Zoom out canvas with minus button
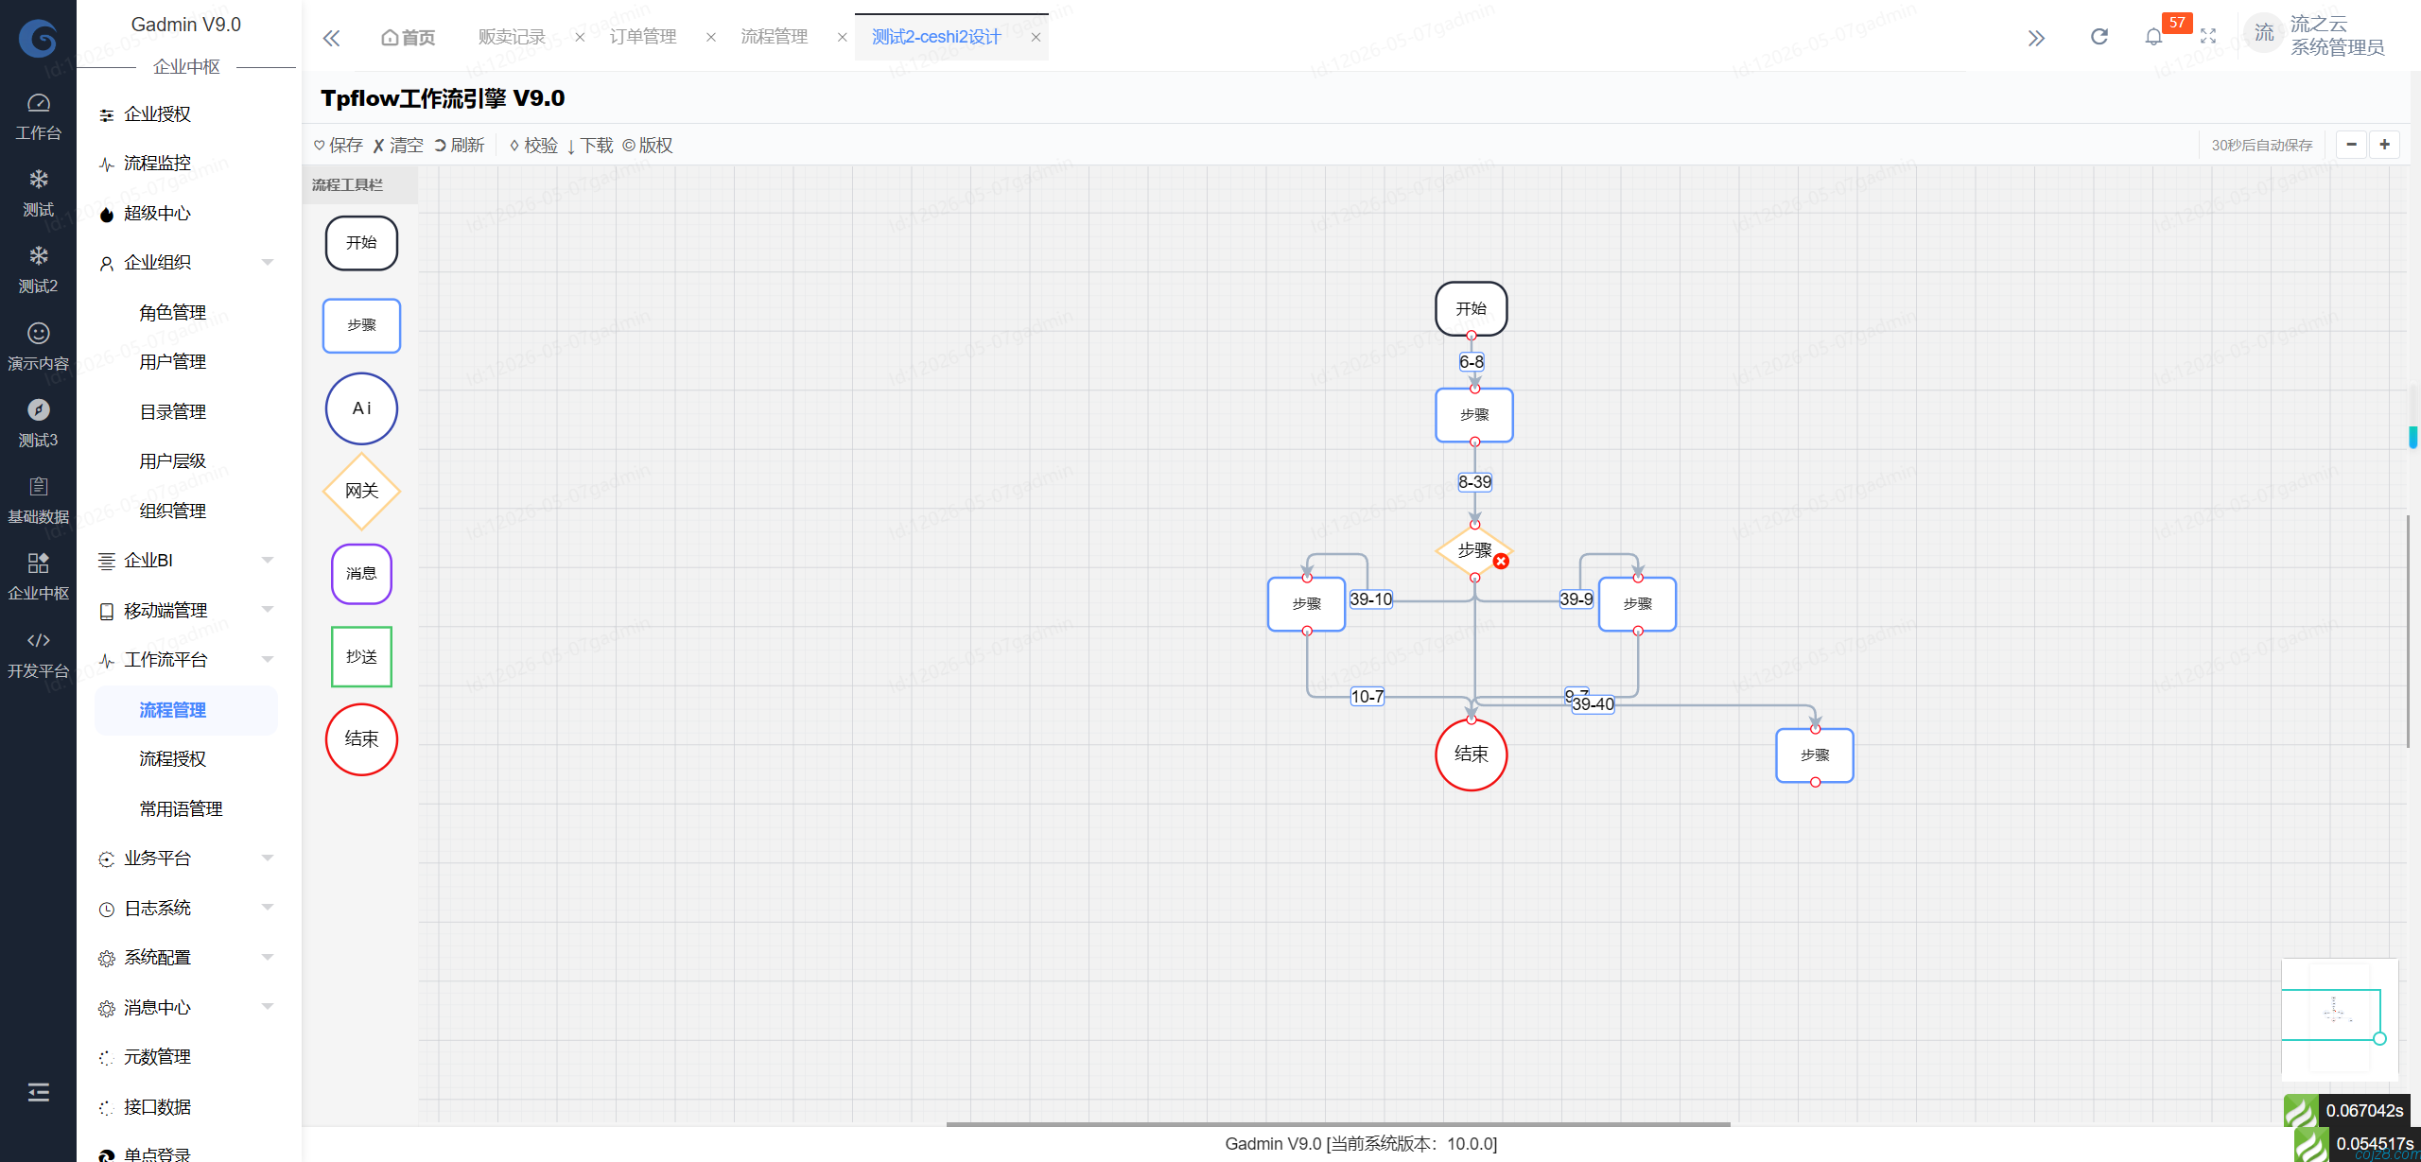 (x=2352, y=145)
